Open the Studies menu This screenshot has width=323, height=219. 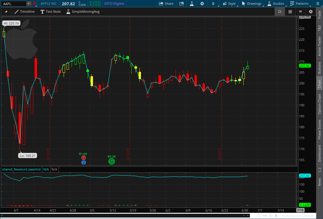pyautogui.click(x=276, y=4)
